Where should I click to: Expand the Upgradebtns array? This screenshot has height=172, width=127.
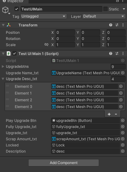tap(3, 66)
